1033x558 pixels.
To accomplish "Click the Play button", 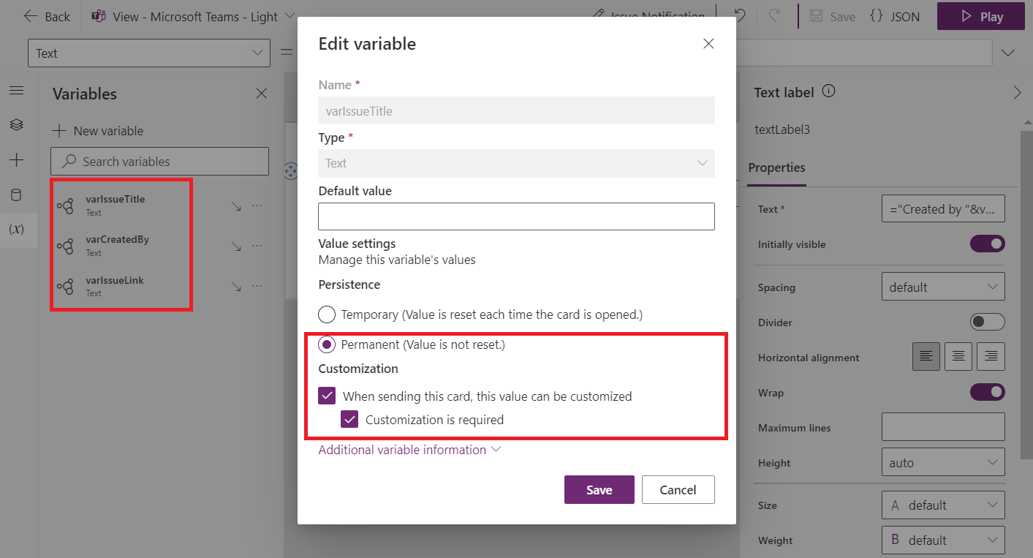I will click(980, 16).
